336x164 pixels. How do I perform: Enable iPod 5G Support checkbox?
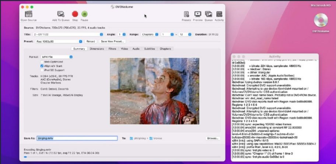click(x=42, y=70)
